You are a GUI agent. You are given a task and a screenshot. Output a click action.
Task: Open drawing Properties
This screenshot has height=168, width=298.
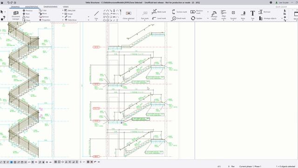45,20
